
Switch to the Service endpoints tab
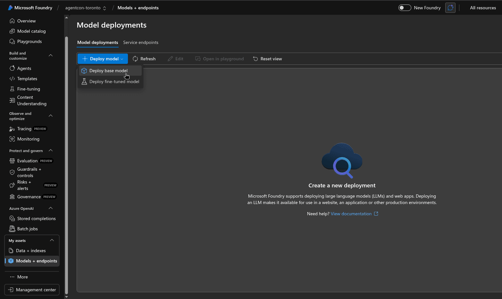click(x=141, y=42)
